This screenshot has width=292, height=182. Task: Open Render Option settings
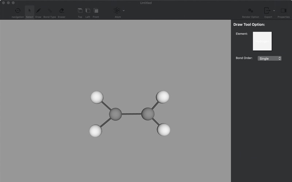(250, 11)
